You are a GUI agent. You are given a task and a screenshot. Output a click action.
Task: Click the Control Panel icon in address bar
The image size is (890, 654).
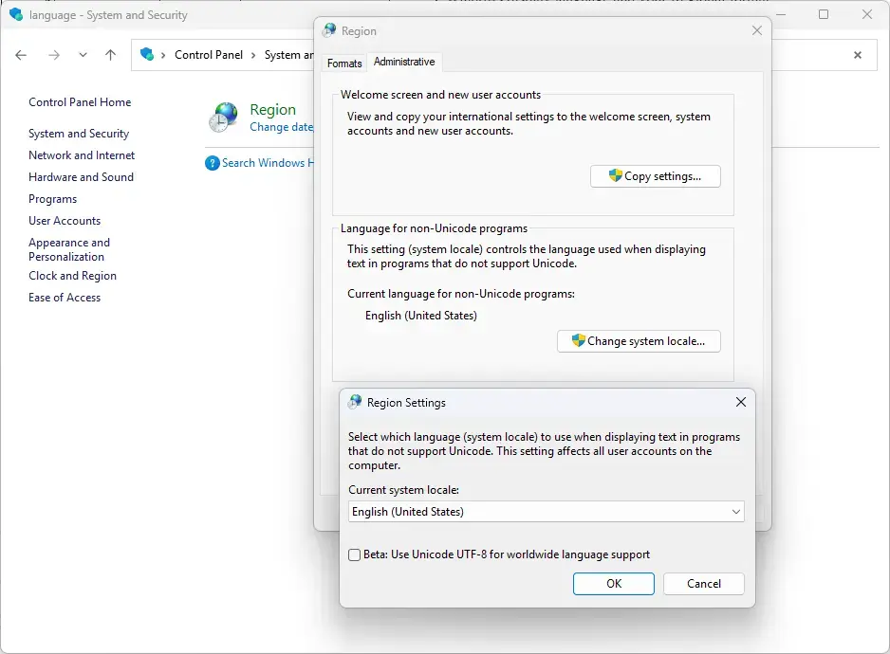coord(147,54)
